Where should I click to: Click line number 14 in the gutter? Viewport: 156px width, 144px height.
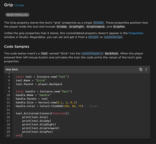click(x=8, y=110)
